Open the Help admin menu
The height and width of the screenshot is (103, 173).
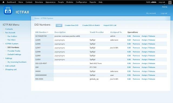coord(100,2)
